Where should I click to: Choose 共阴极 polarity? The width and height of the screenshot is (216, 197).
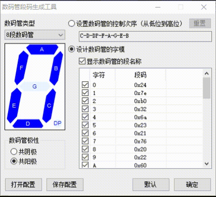14,152
